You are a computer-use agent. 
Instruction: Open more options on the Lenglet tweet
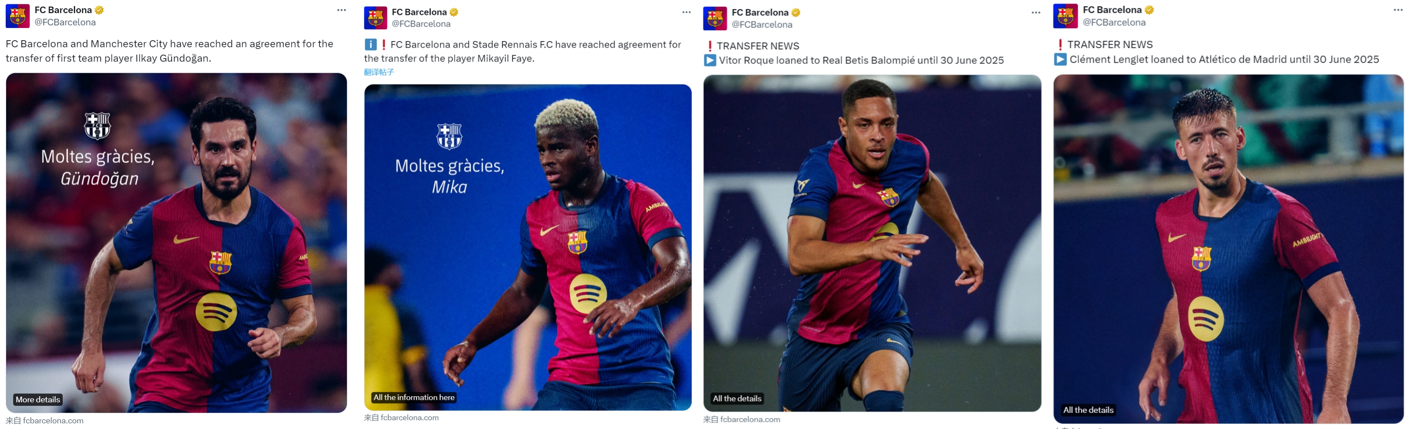tap(1397, 10)
